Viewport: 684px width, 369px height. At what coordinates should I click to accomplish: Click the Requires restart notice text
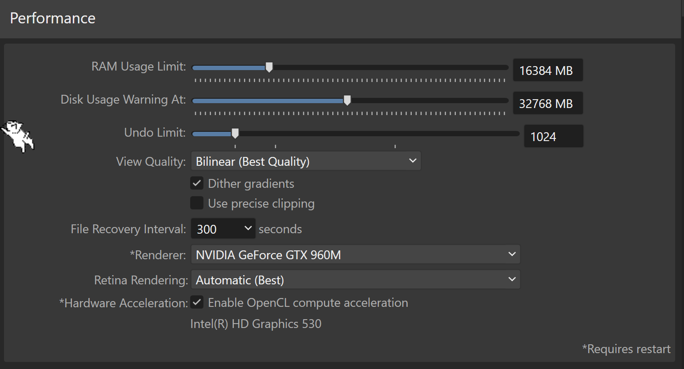(627, 349)
